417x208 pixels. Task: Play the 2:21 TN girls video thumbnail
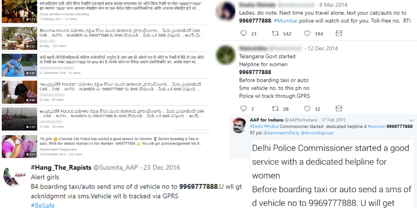coord(15,146)
